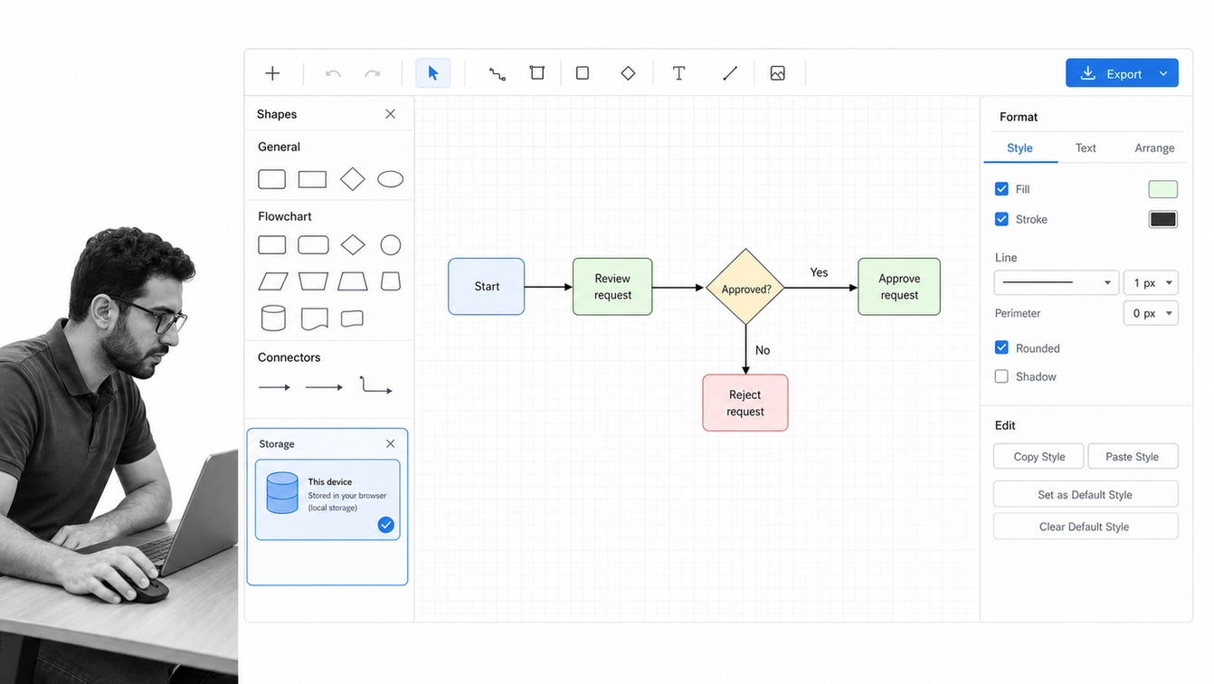Image resolution: width=1214 pixels, height=684 pixels.
Task: Expand the Export dropdown arrow
Action: click(x=1163, y=74)
